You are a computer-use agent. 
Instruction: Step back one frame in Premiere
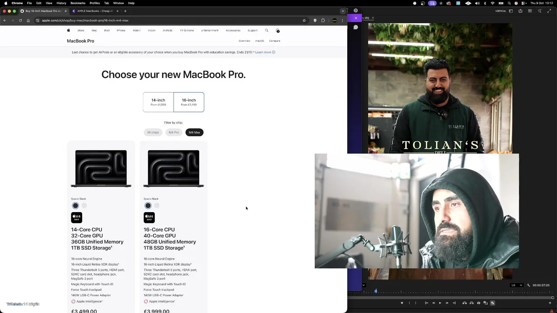pos(433,303)
